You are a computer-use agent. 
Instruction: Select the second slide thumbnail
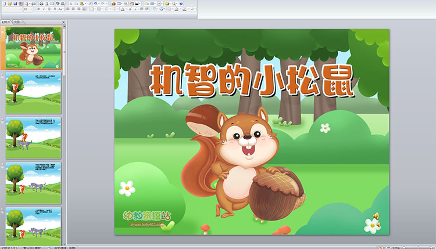33,93
